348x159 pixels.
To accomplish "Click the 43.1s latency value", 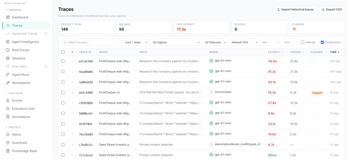I will click(x=272, y=82).
